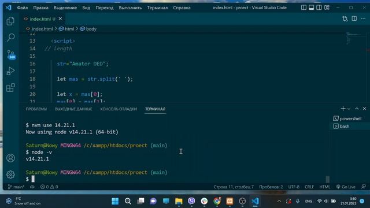Open XAMPP from taskbar
Viewport: 370px width, 208px height.
230,201
